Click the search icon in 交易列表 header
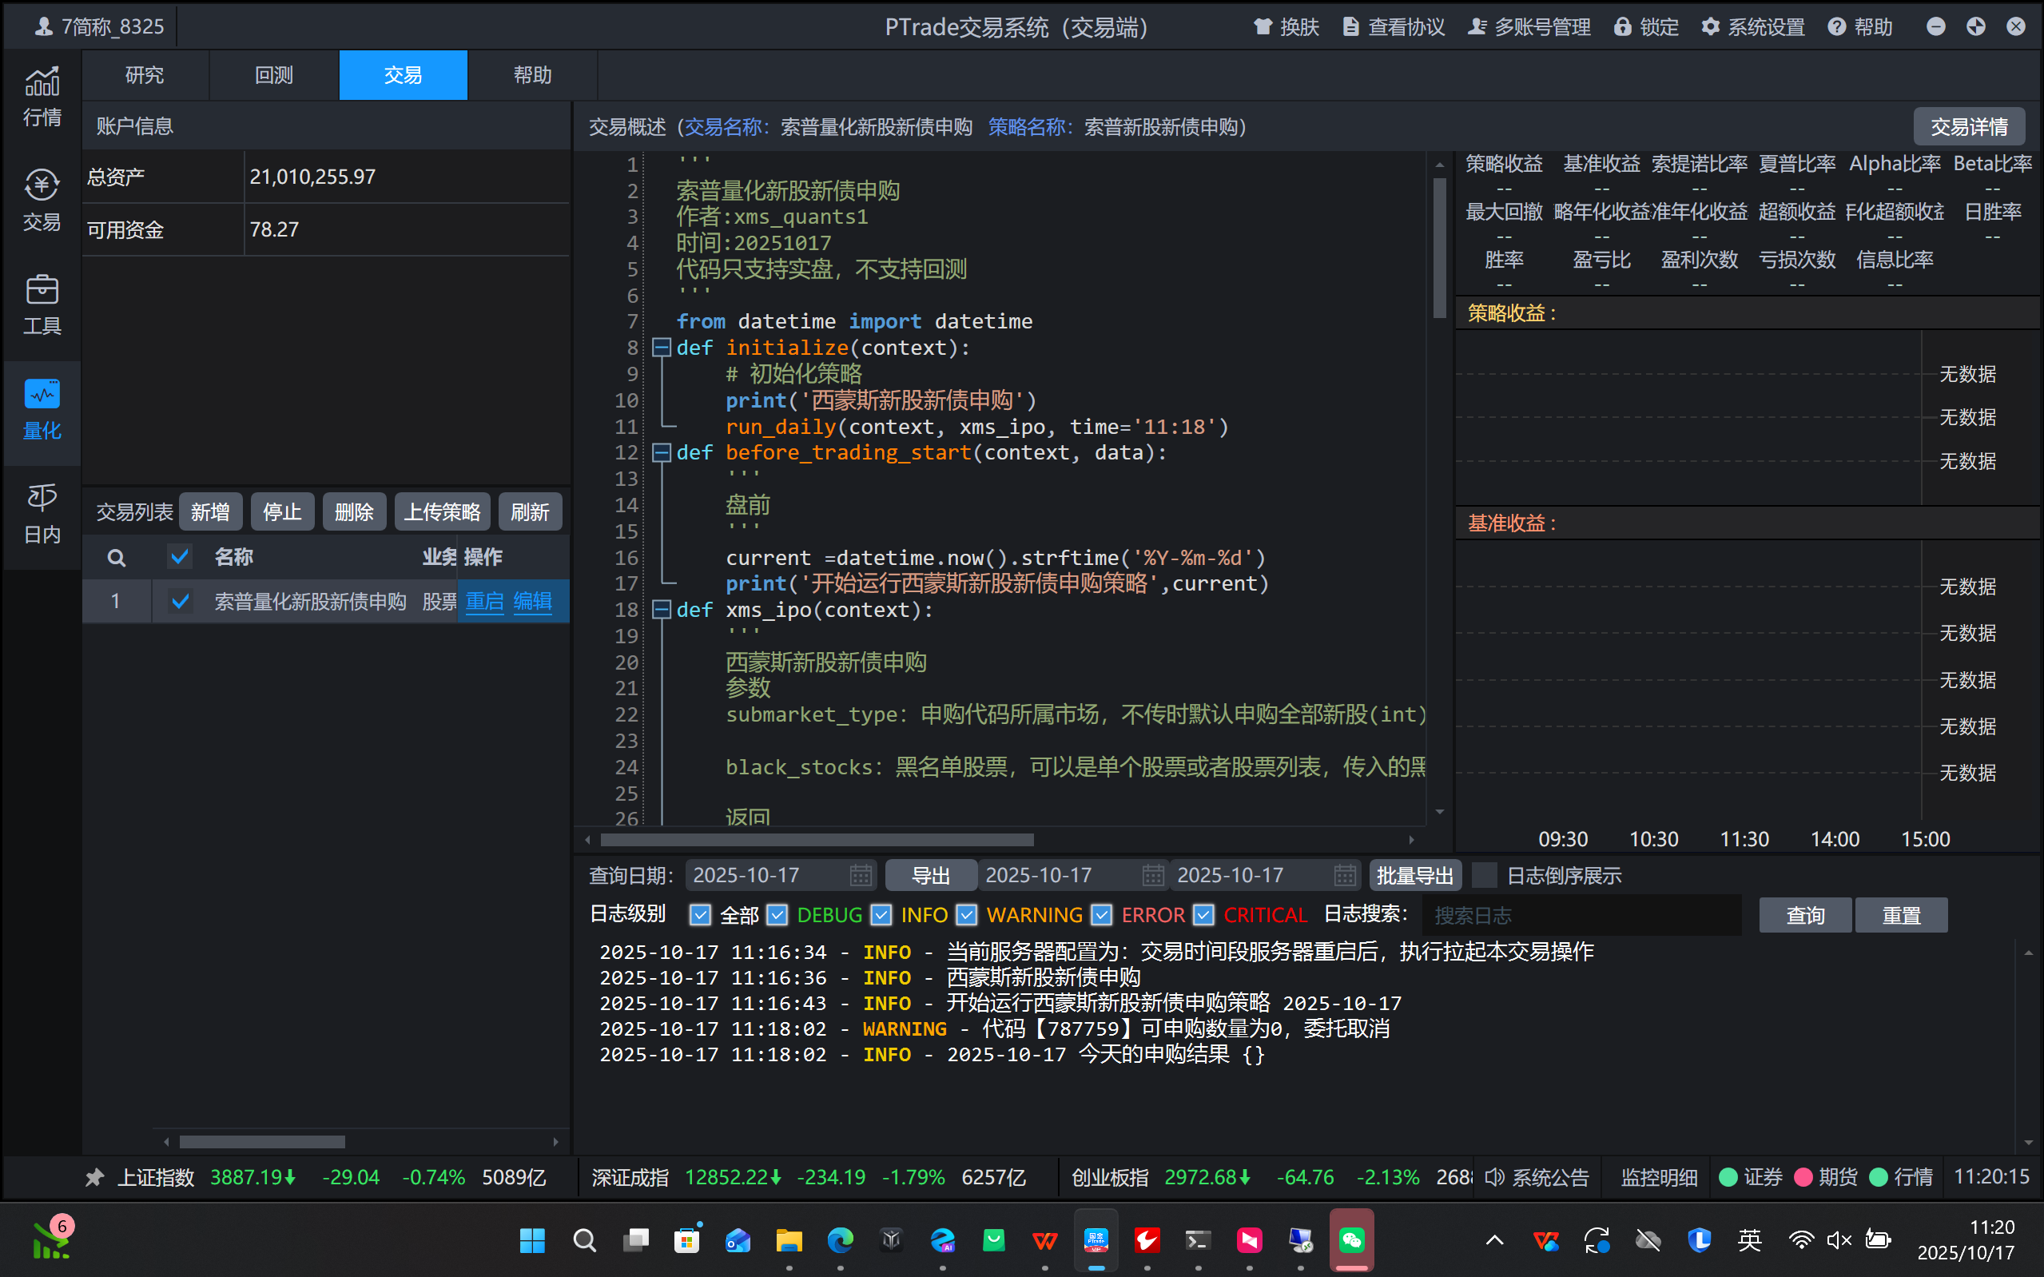2044x1277 pixels. coord(117,558)
